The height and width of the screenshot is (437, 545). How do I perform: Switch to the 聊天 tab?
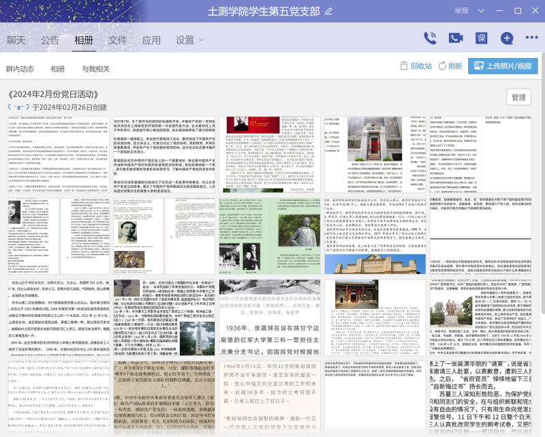pyautogui.click(x=16, y=40)
